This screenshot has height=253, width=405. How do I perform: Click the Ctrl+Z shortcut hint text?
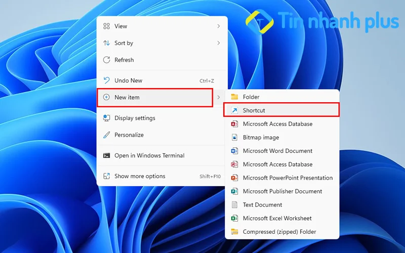point(207,81)
